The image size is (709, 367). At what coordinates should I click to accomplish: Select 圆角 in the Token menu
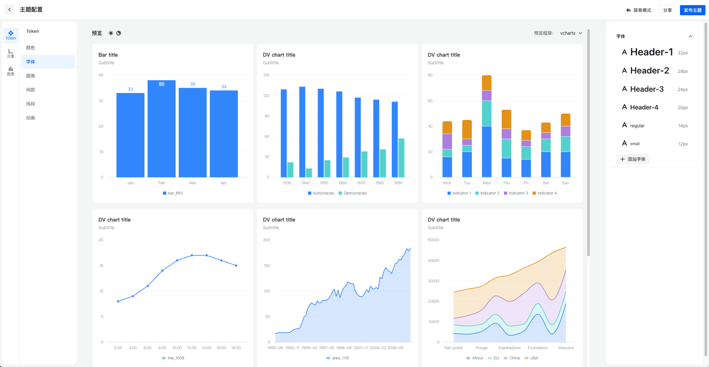(x=31, y=76)
